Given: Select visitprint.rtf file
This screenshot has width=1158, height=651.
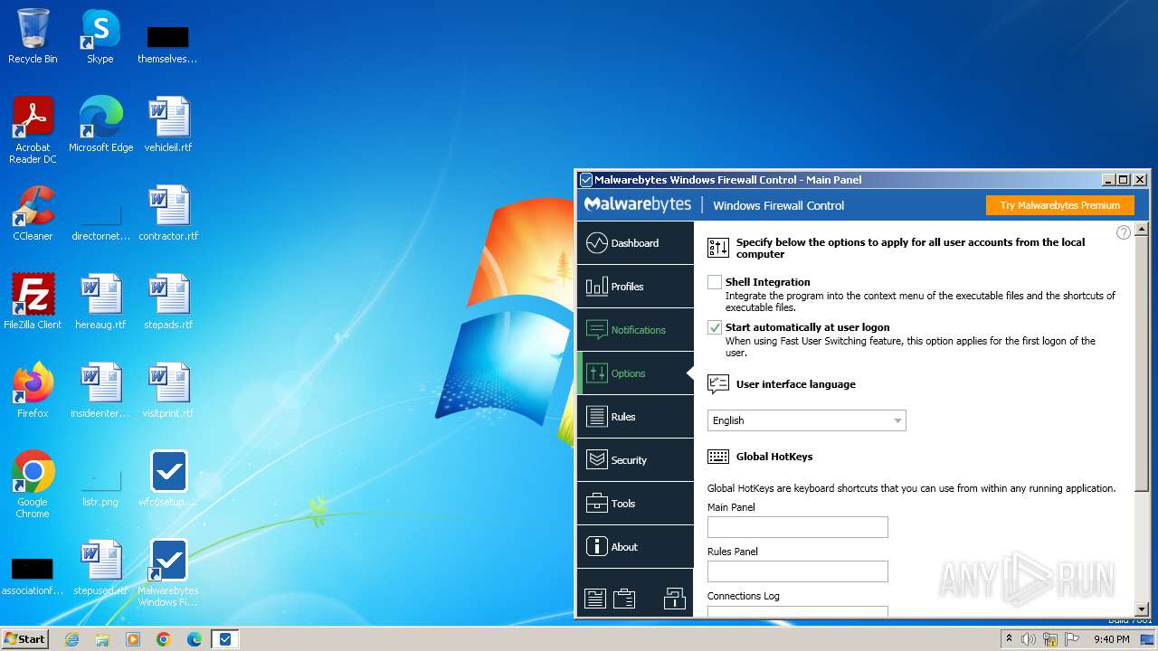Looking at the screenshot, I should pos(168,390).
